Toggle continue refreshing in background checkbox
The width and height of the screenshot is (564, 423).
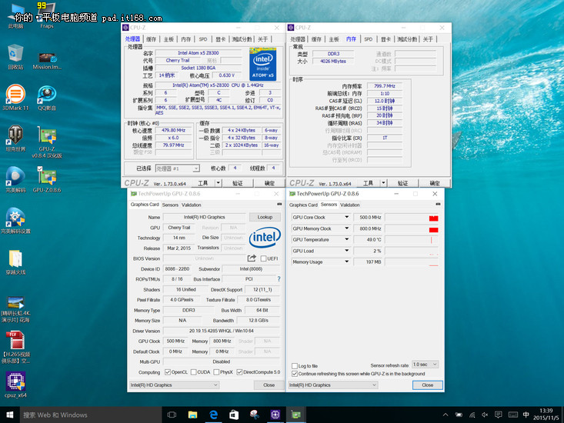pyautogui.click(x=295, y=374)
